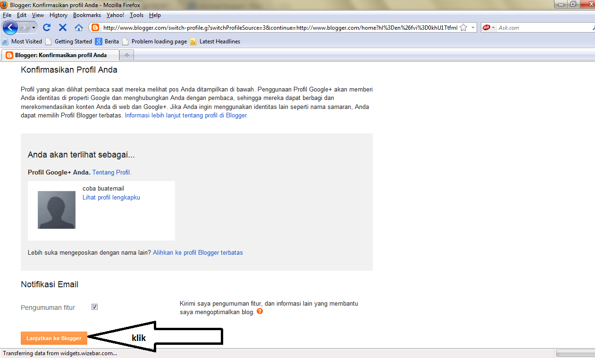Open the Problem loading page bookmark
This screenshot has height=358, width=595.
tap(155, 42)
